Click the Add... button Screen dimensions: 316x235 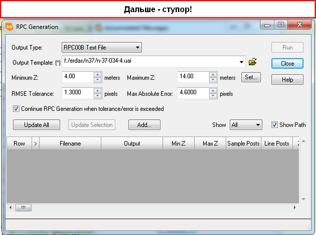[x=144, y=125]
